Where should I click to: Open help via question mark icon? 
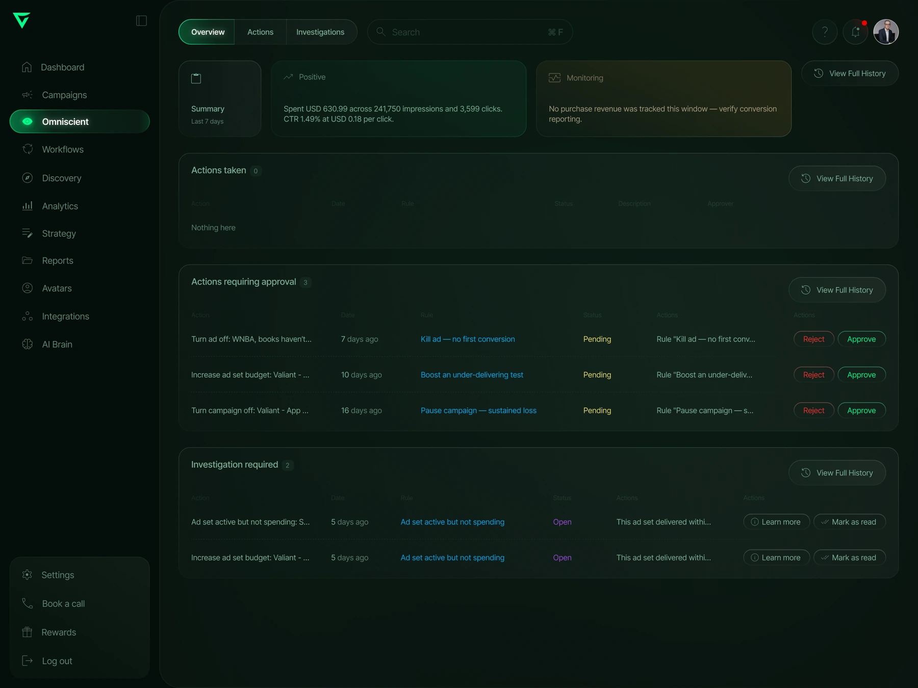(825, 32)
